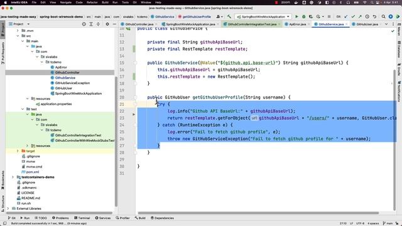
Task: Click the Stop run icon
Action: click(329, 17)
